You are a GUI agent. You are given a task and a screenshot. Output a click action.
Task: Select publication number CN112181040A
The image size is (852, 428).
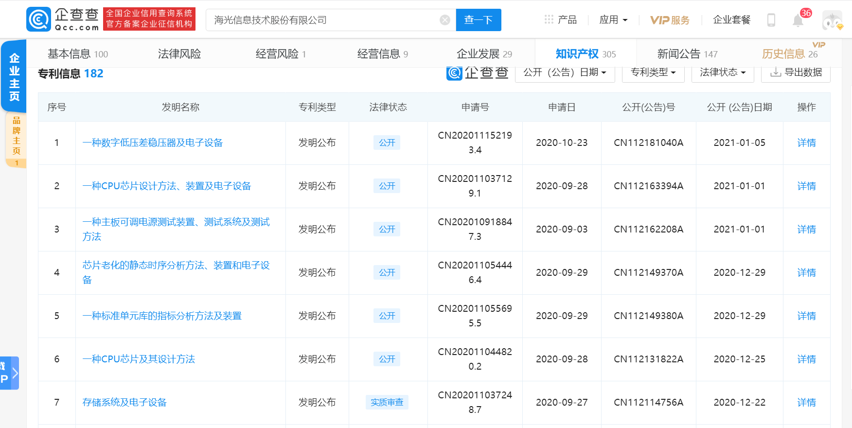point(648,143)
